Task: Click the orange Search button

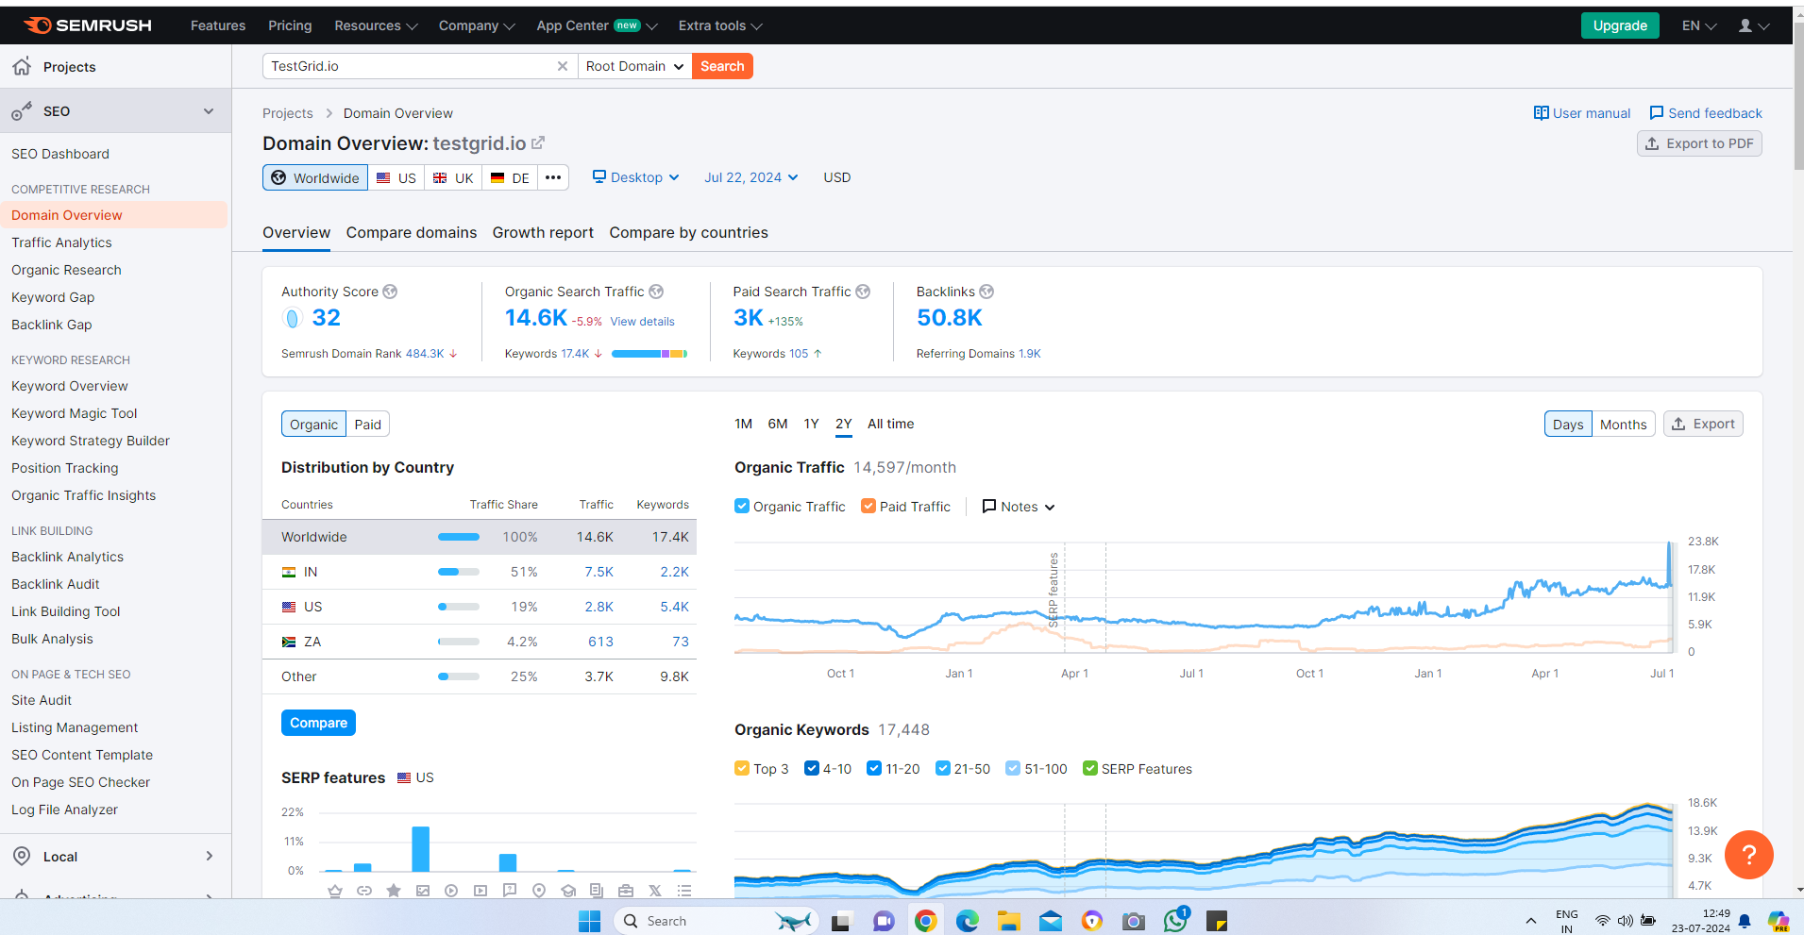Action: click(722, 66)
